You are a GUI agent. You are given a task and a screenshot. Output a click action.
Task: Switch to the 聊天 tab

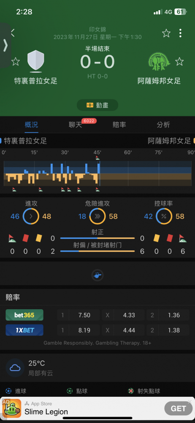pyautogui.click(x=75, y=125)
